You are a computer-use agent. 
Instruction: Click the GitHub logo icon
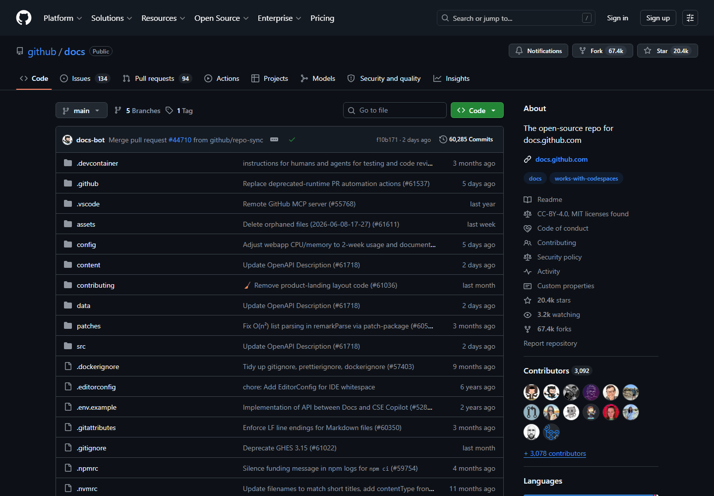click(24, 18)
